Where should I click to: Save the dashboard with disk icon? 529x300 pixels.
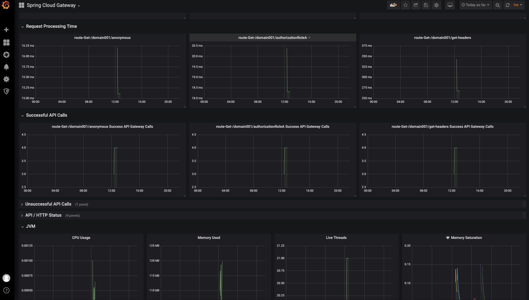pos(426,5)
